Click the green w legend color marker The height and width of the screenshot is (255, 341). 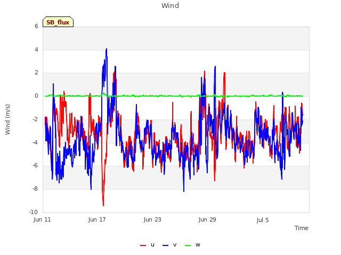point(188,245)
